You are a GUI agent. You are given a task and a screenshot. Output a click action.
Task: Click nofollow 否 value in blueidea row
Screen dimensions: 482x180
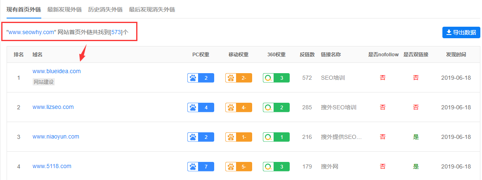click(x=383, y=78)
